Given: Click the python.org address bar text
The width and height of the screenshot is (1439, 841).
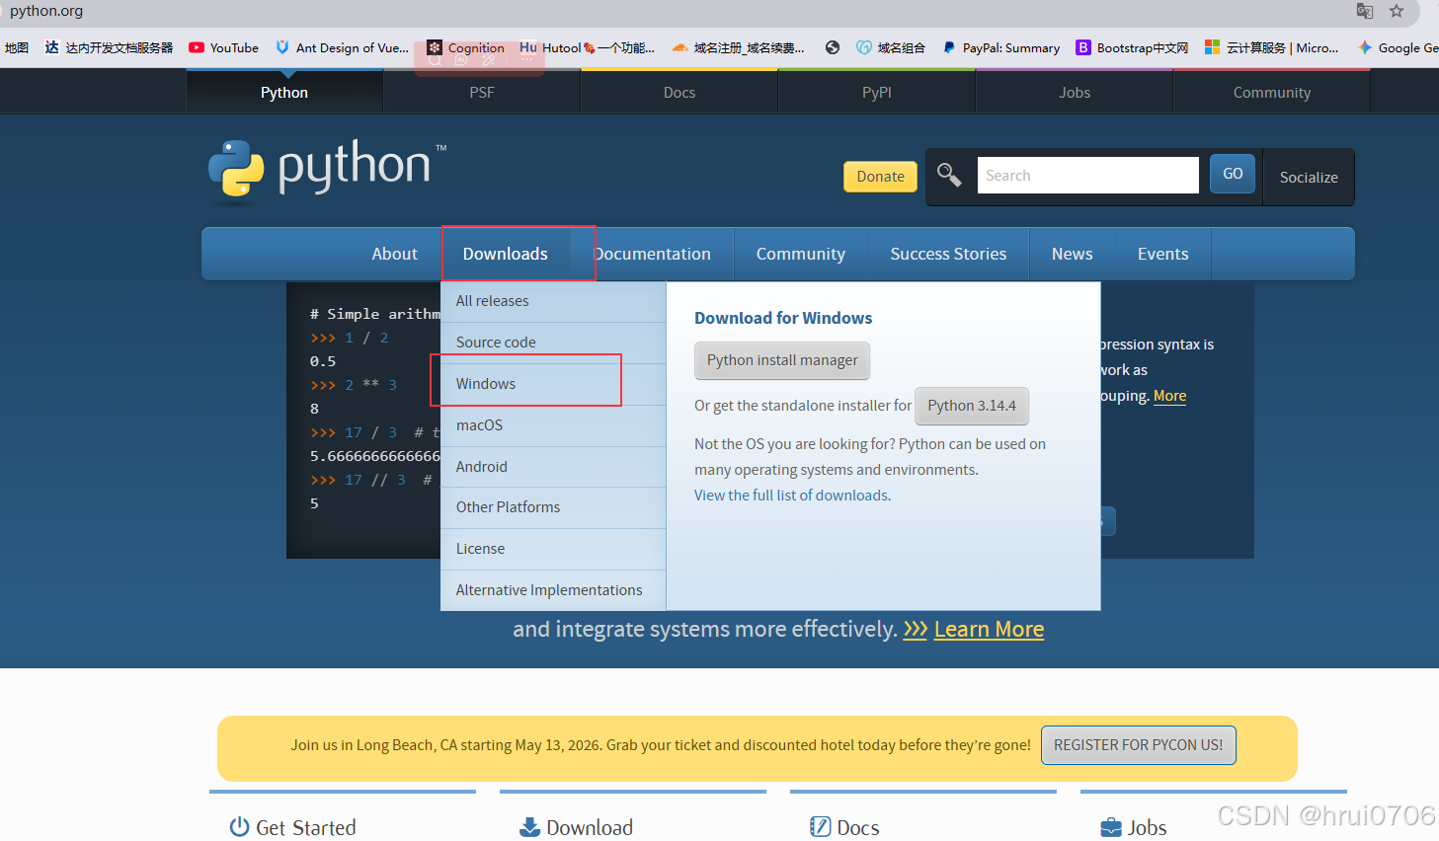Looking at the screenshot, I should click(46, 11).
